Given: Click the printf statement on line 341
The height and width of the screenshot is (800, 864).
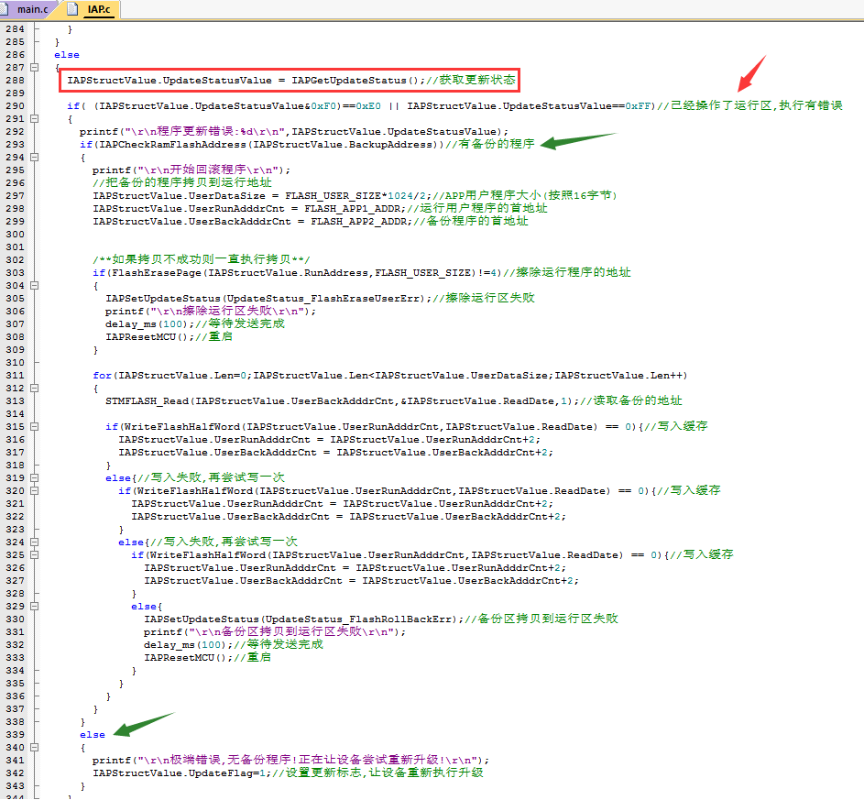Looking at the screenshot, I should click(x=291, y=761).
